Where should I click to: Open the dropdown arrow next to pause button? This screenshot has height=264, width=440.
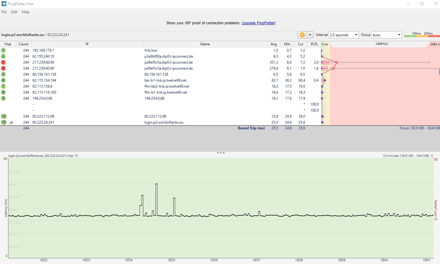tap(310, 35)
